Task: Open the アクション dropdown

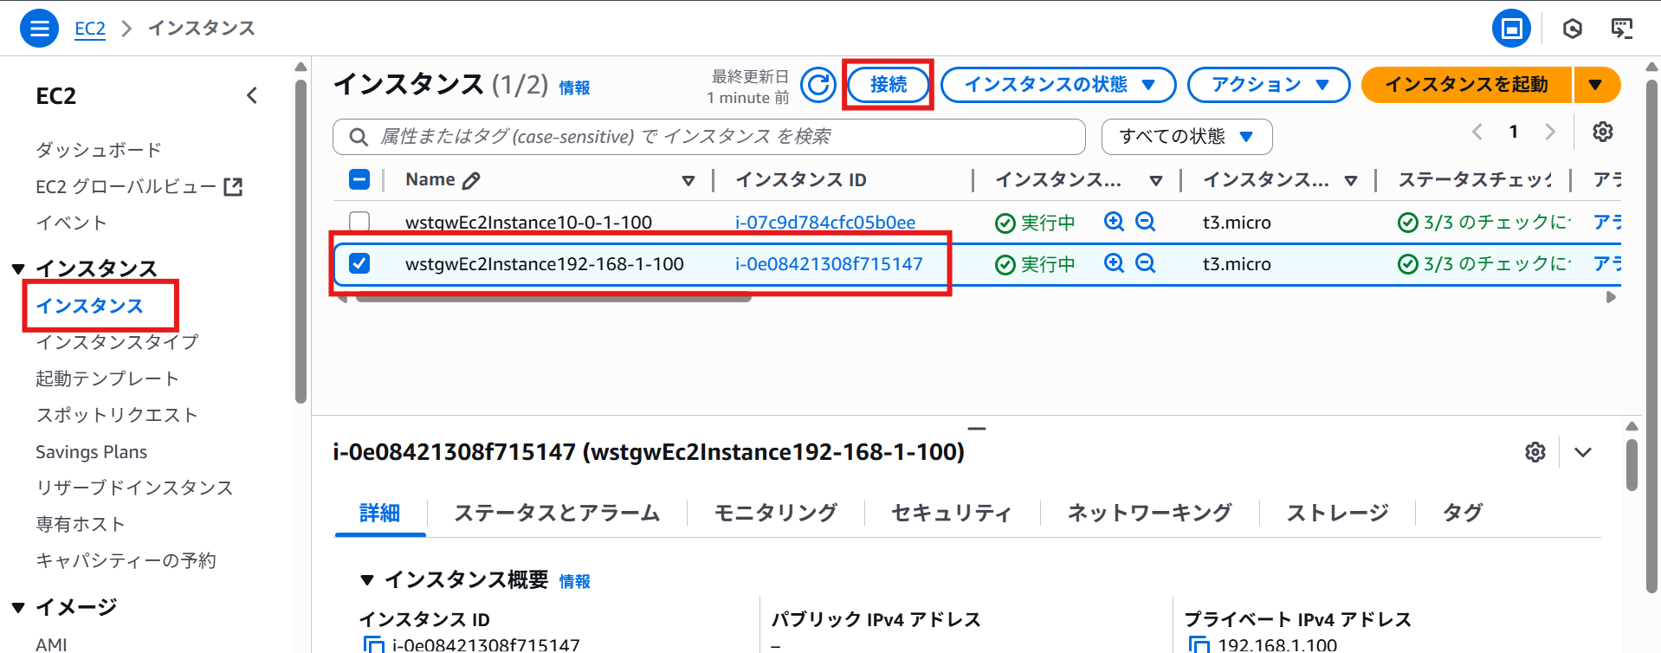Action: (x=1269, y=85)
